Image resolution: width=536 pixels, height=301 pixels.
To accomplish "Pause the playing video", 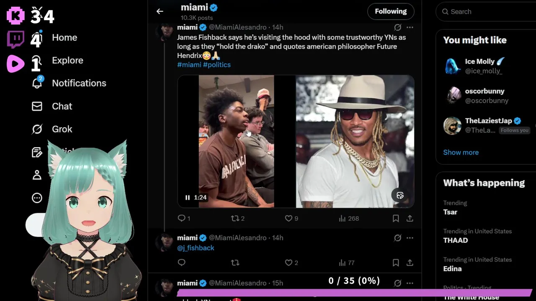I will coord(188,197).
